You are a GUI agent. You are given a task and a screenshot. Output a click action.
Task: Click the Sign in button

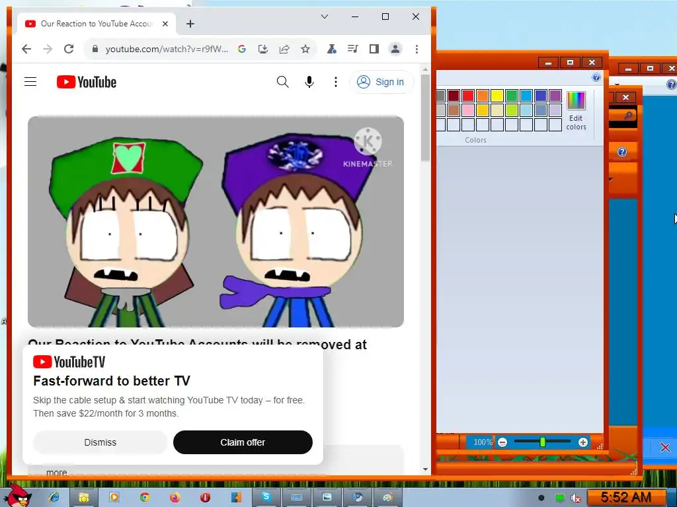[x=381, y=82]
